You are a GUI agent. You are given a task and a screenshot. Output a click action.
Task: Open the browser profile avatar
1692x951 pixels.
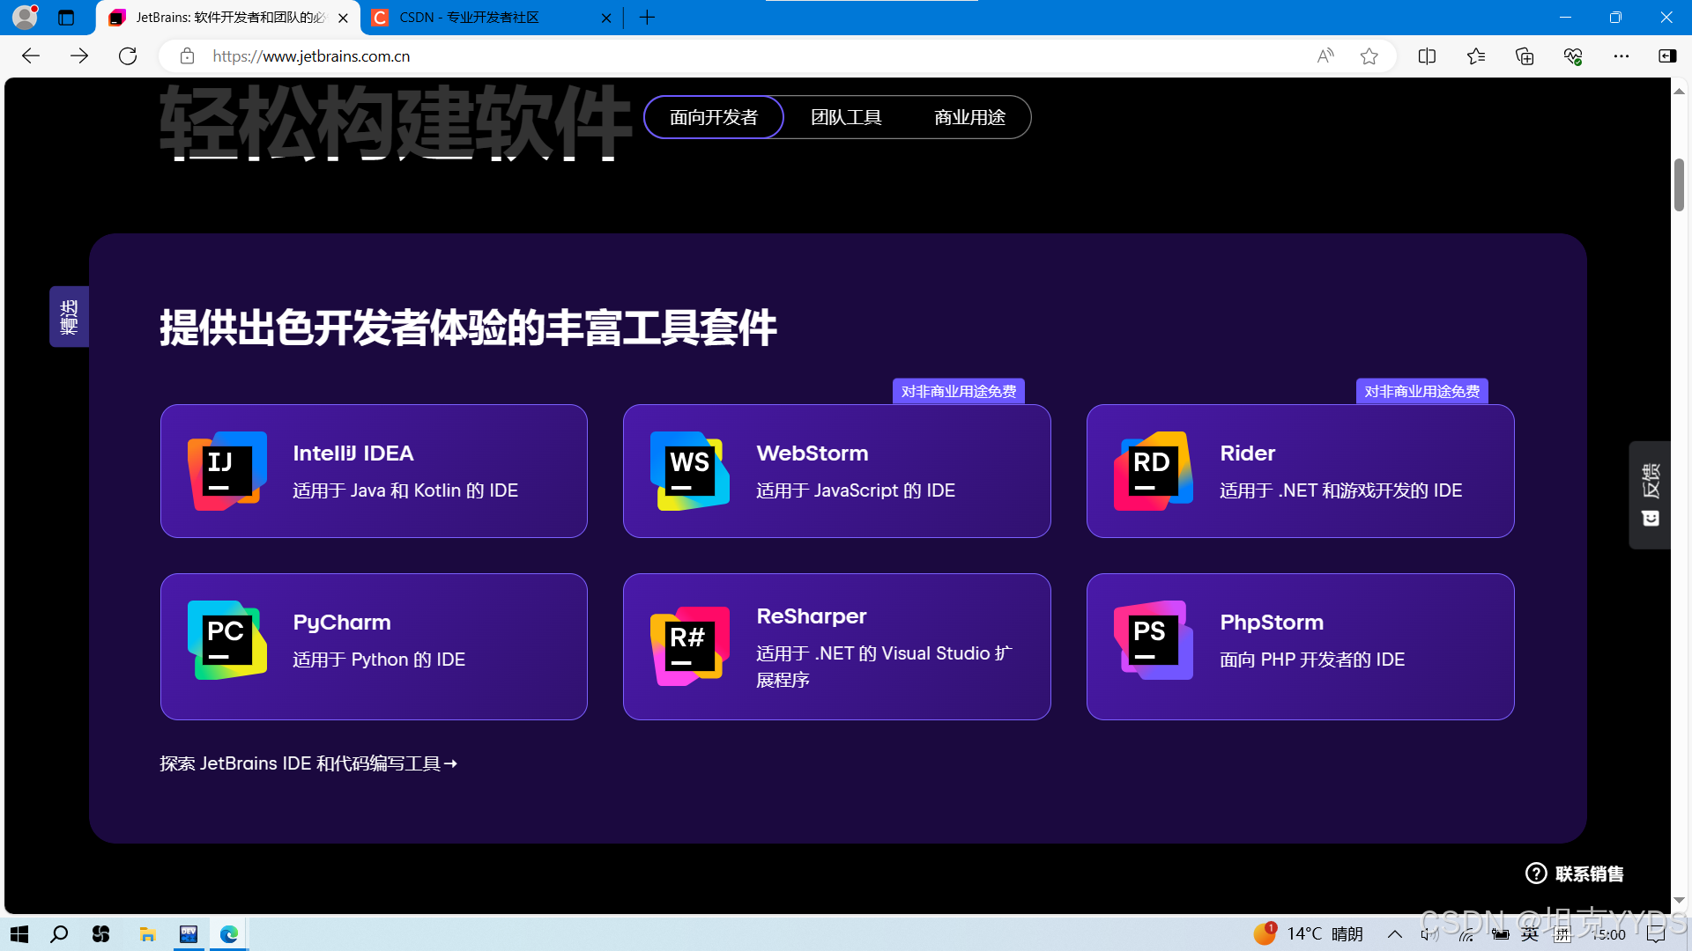click(25, 17)
